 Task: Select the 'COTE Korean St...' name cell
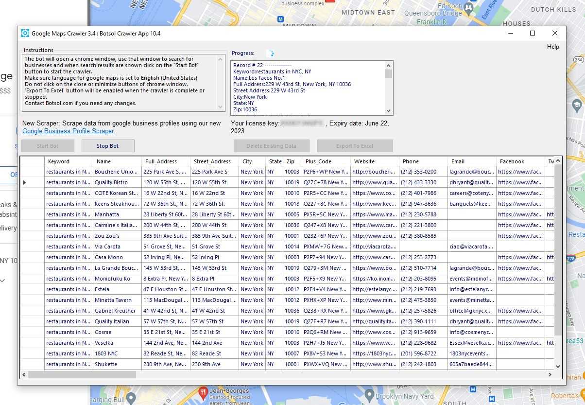coord(118,193)
